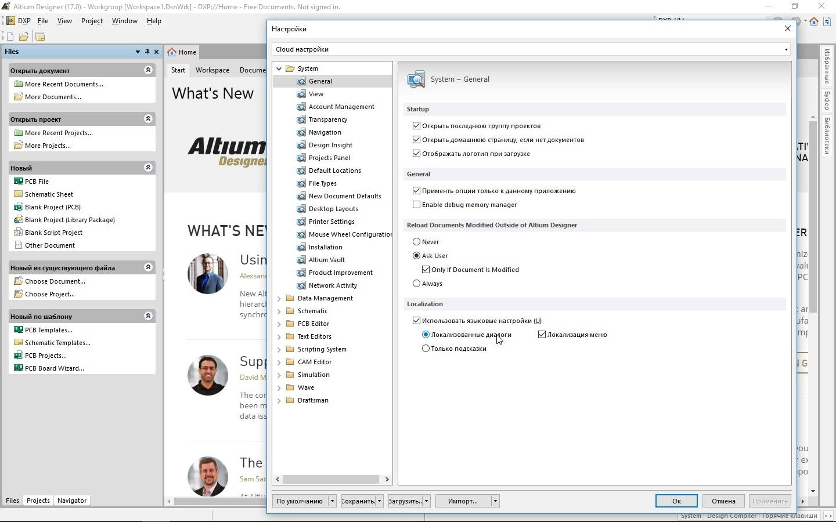
Task: Click the More Recent Projects folder icon
Action: pos(18,133)
